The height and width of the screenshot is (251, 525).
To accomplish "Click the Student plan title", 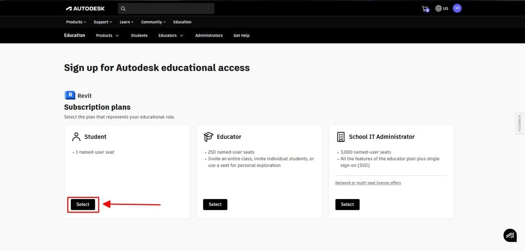I will point(95,137).
